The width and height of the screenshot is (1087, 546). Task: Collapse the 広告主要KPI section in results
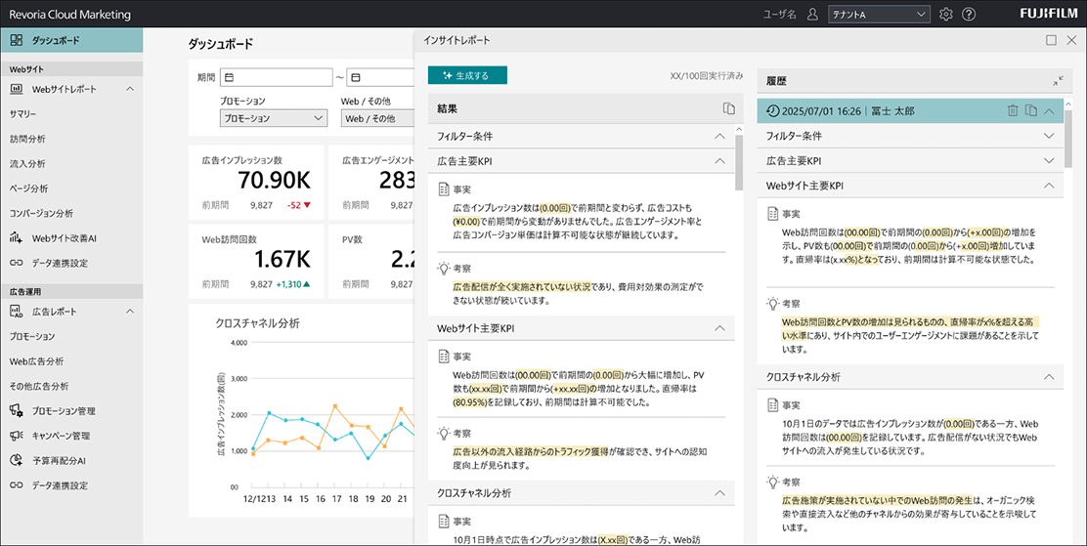720,160
